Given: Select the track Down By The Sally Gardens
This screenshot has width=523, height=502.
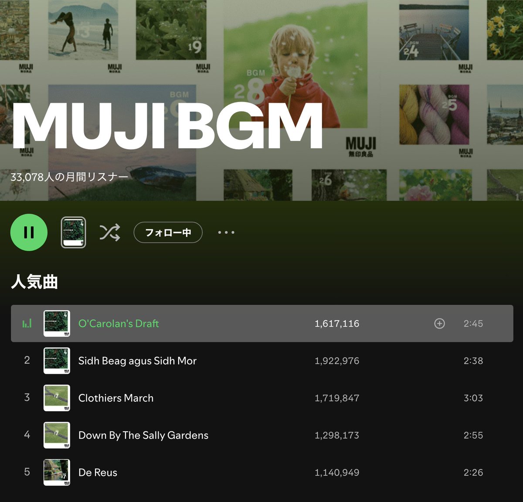Looking at the screenshot, I should (143, 435).
